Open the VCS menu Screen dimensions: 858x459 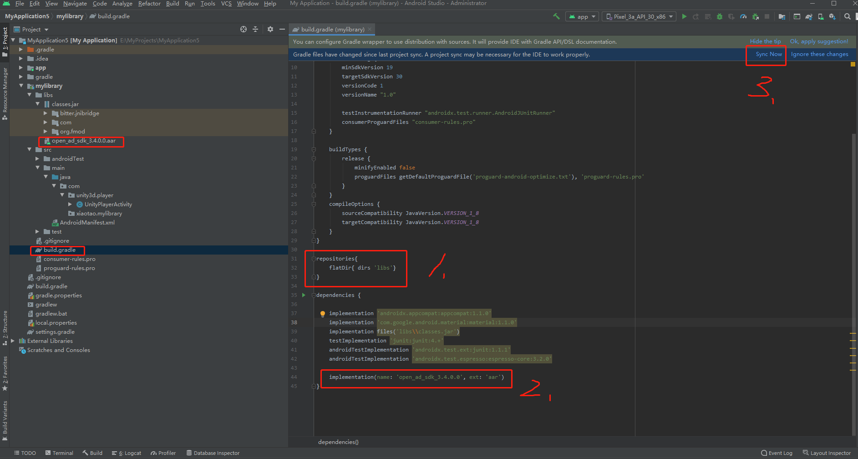click(x=226, y=4)
